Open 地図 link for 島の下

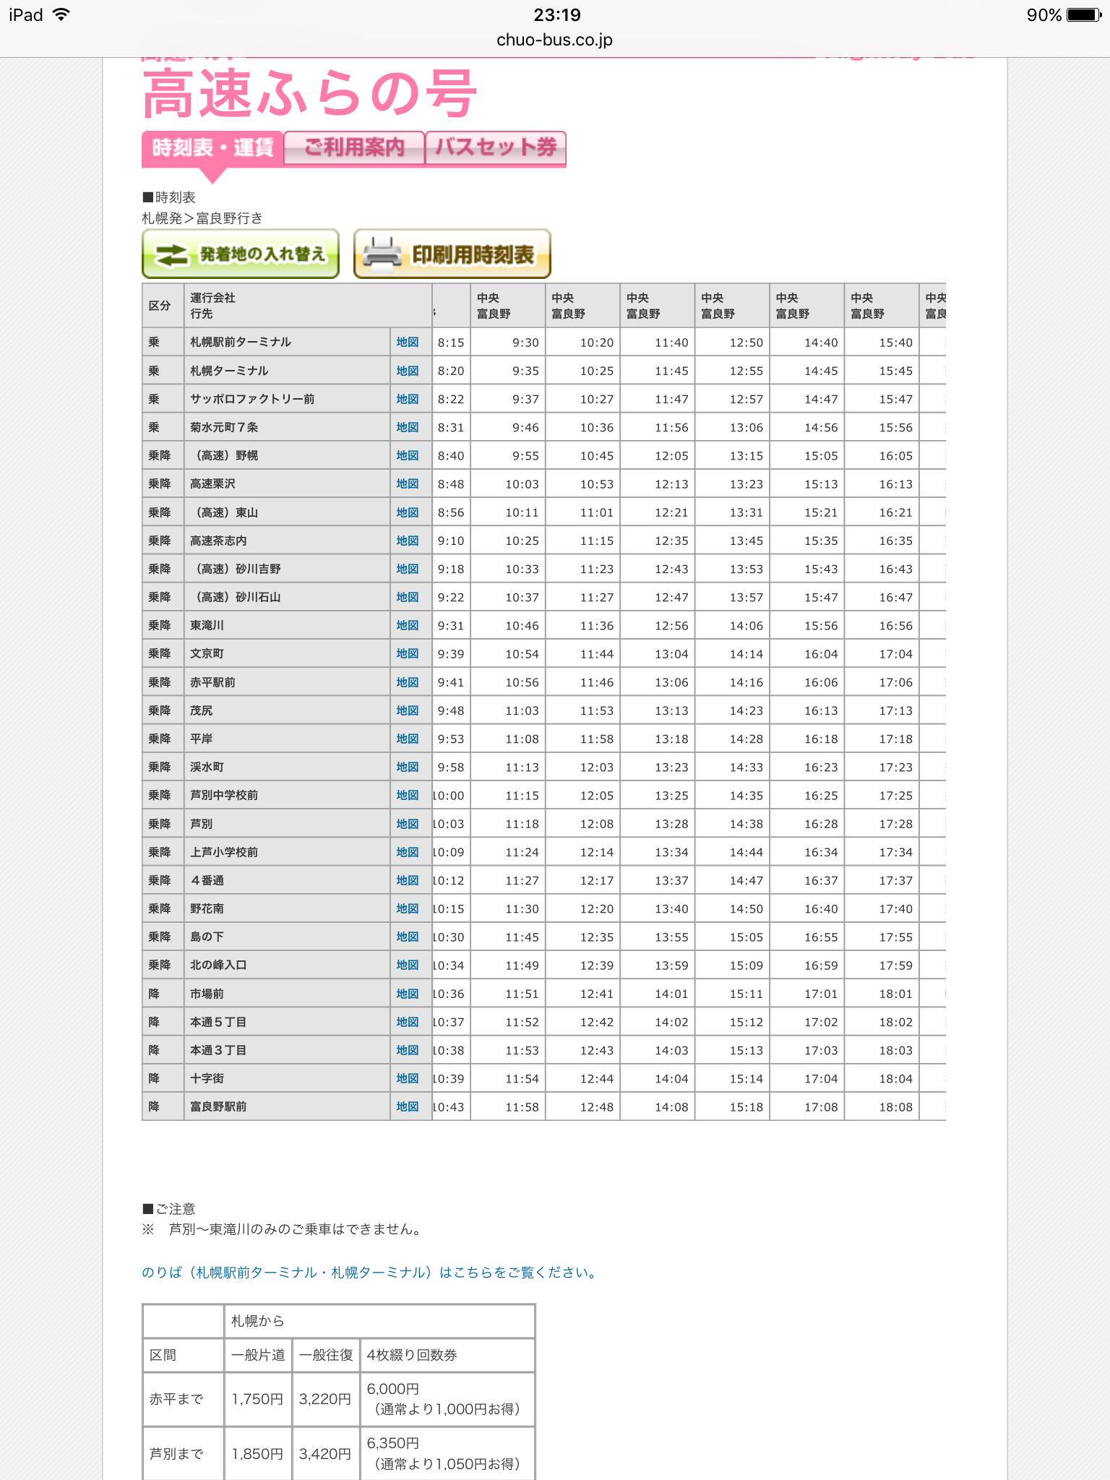408,937
